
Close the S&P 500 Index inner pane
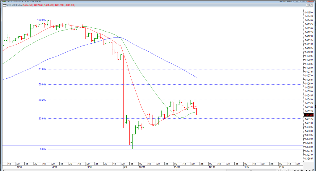pyautogui.click(x=311, y=5)
